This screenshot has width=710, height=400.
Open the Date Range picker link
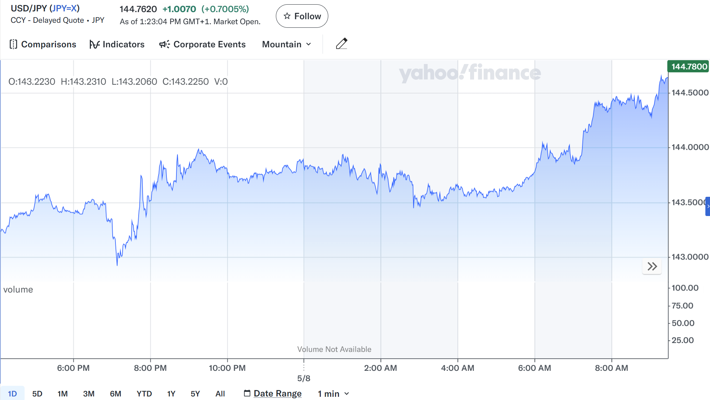(278, 394)
